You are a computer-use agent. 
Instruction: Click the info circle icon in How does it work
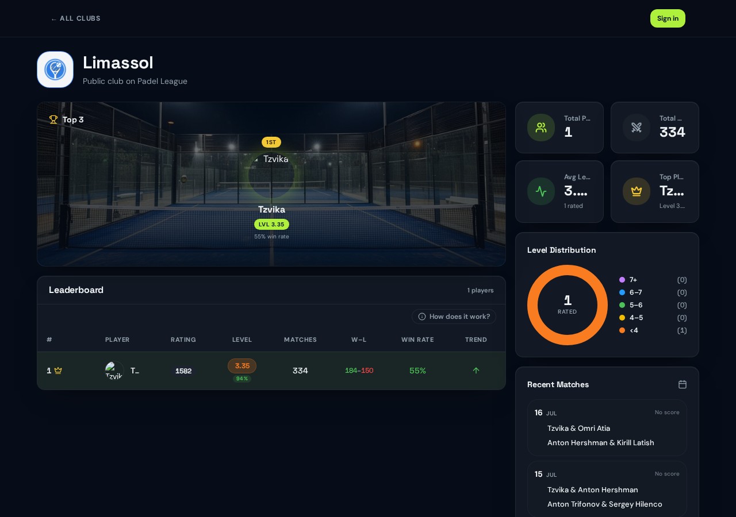pos(422,317)
